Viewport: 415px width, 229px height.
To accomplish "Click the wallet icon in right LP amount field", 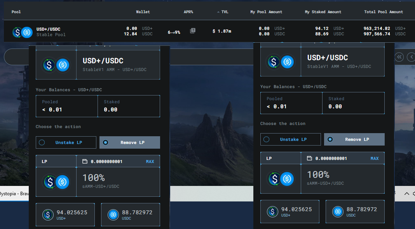I will [x=309, y=158].
